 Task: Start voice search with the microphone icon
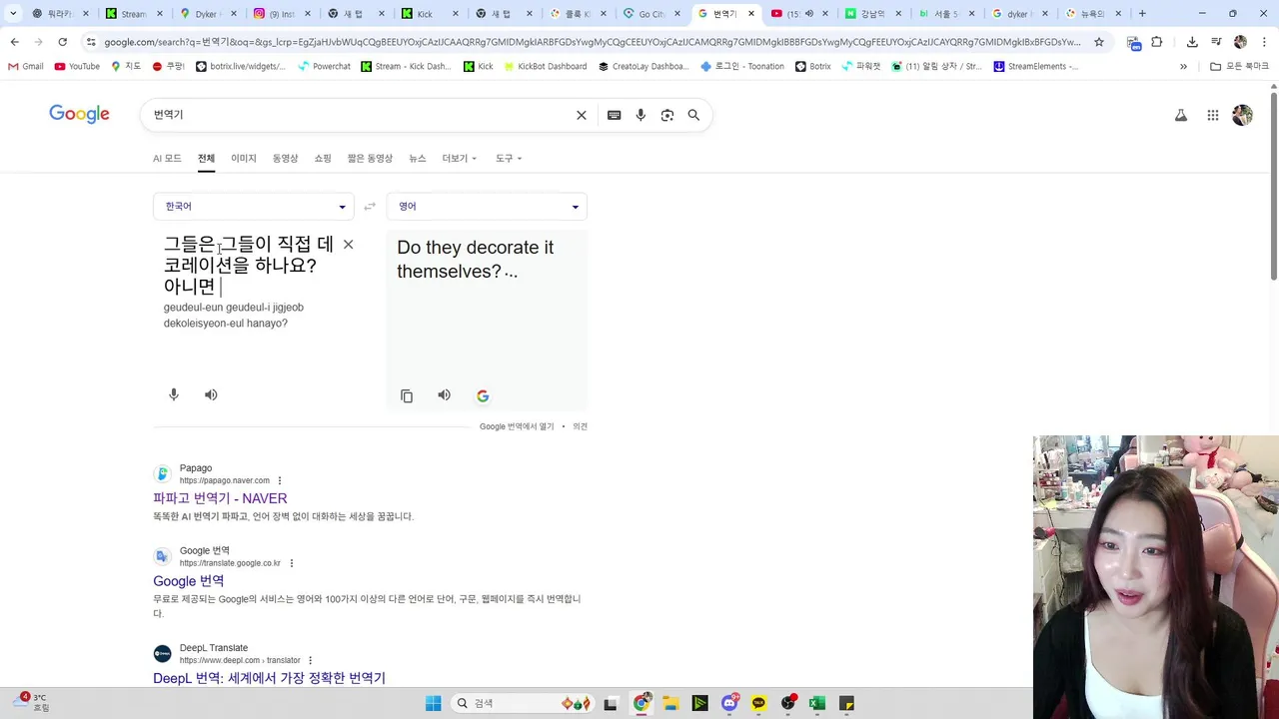click(640, 115)
